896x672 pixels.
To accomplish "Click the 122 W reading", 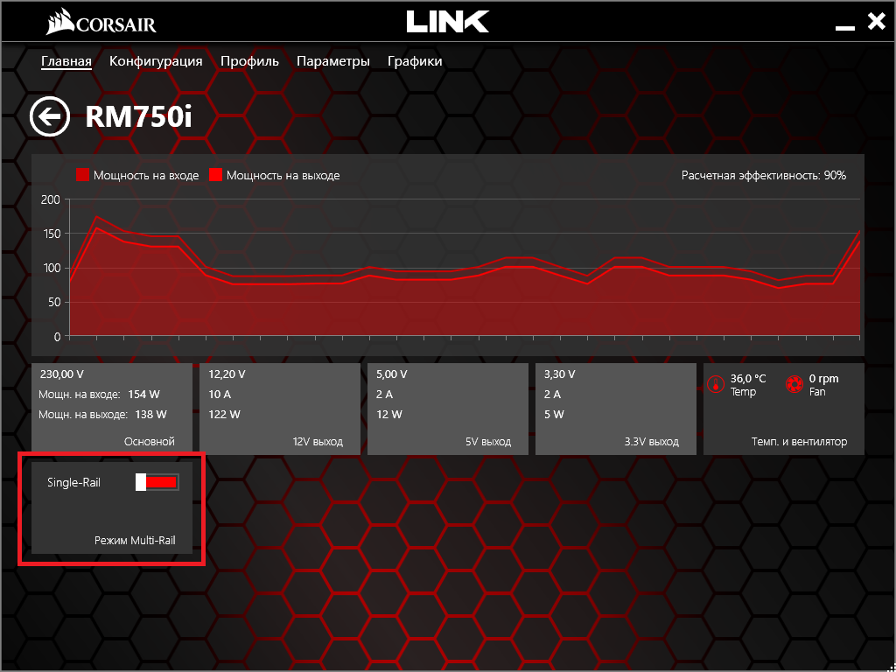I will tap(225, 414).
